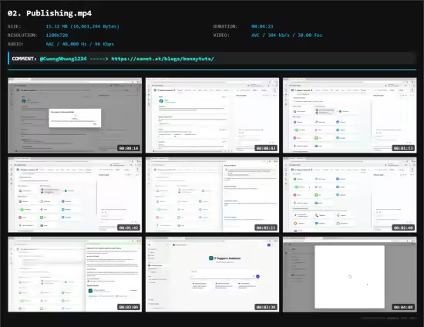Click the sanet.st blogs URL in the comment
The width and height of the screenshot is (424, 327).
pyautogui.click(x=163, y=59)
